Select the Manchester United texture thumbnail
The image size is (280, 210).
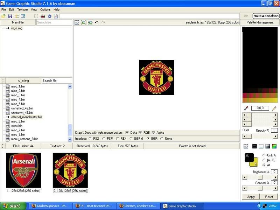click(70, 170)
